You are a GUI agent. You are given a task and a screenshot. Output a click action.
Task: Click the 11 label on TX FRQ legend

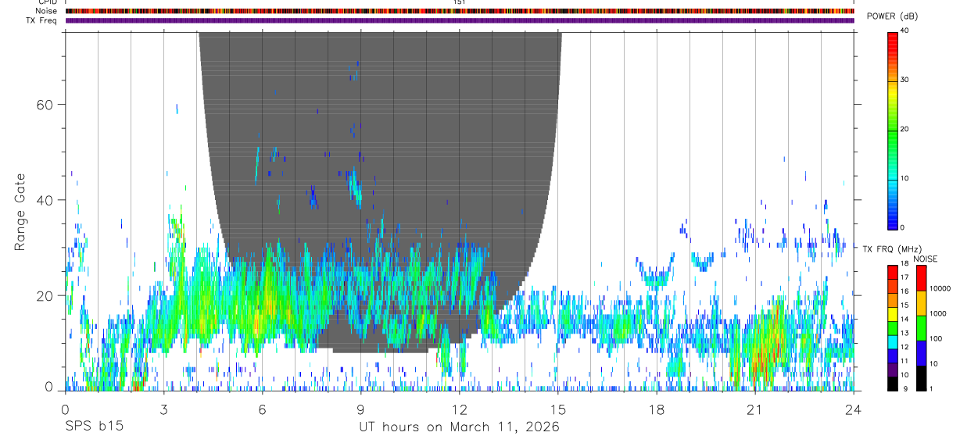[x=904, y=361]
